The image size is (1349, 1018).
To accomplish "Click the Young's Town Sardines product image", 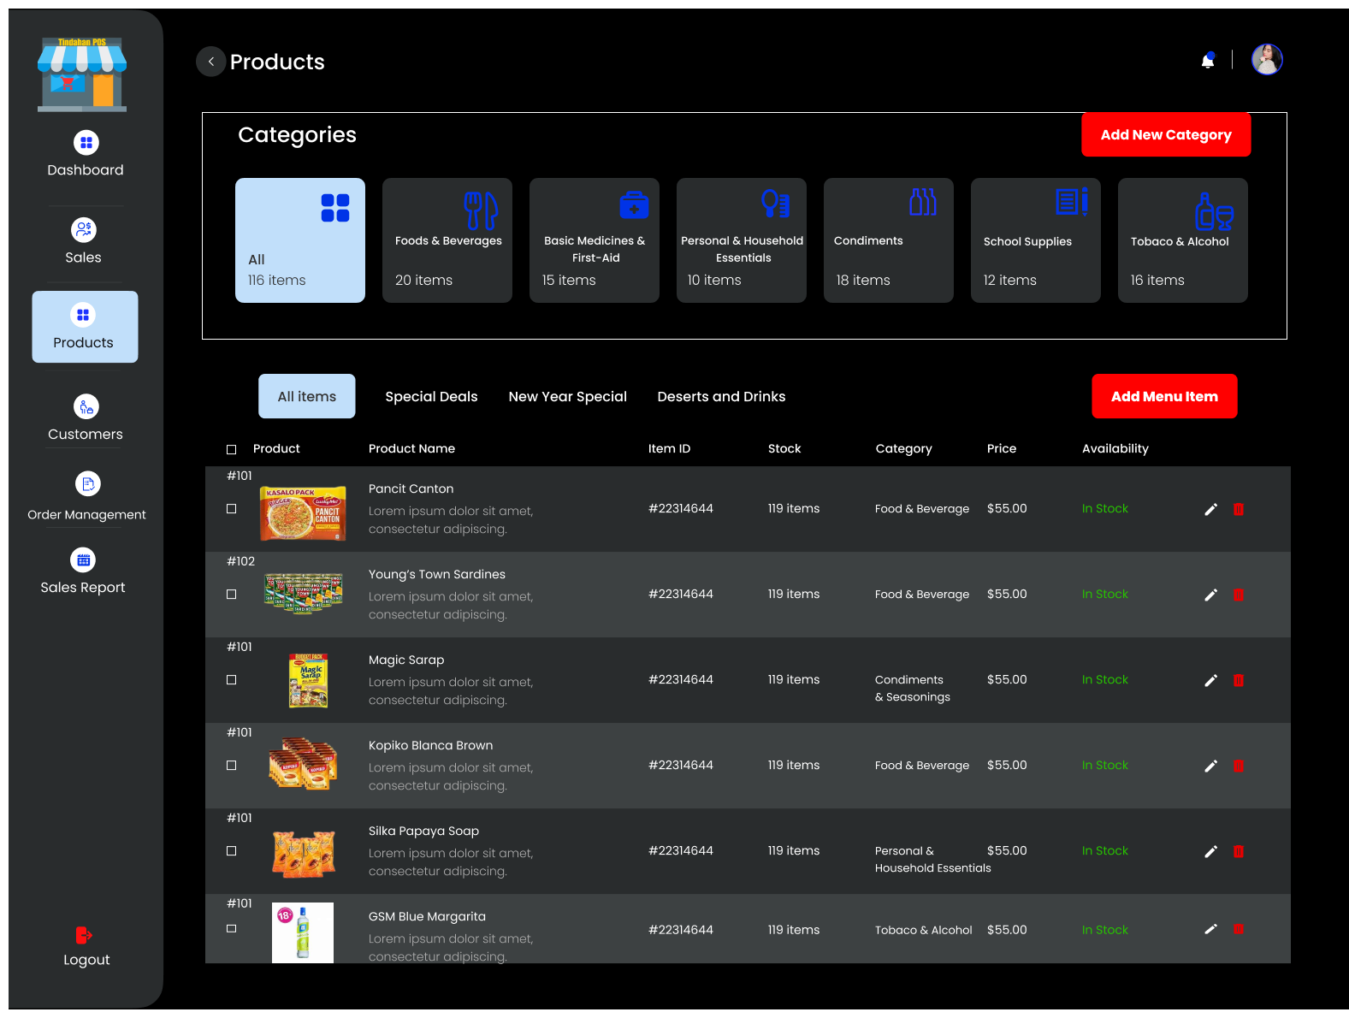I will 303,594.
